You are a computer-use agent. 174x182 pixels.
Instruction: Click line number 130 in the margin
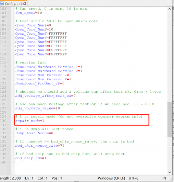(x=3, y=121)
